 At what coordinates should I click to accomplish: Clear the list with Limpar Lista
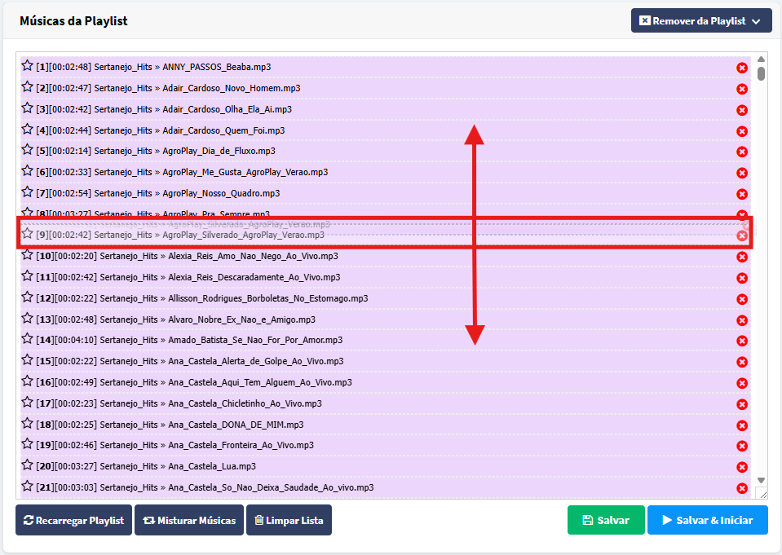[289, 521]
